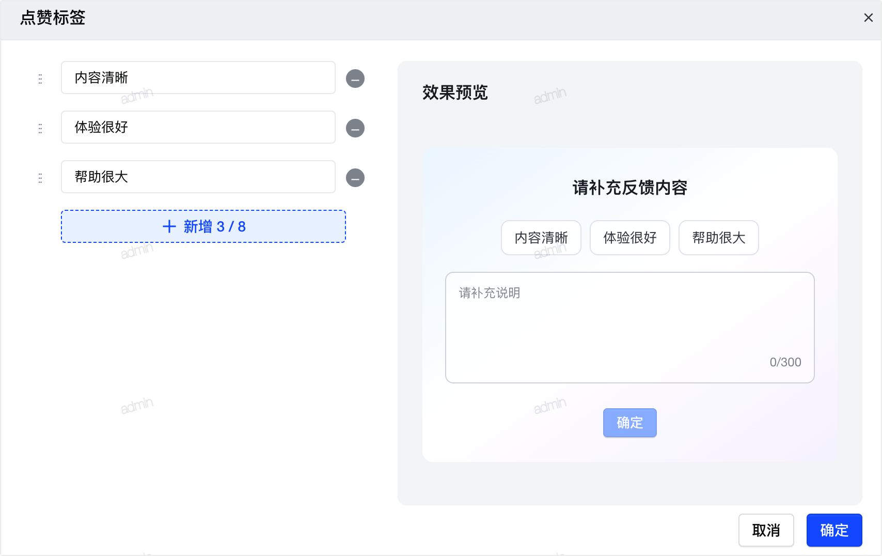Click the preview panel's 确定 button
The width and height of the screenshot is (882, 556).
[x=630, y=423]
